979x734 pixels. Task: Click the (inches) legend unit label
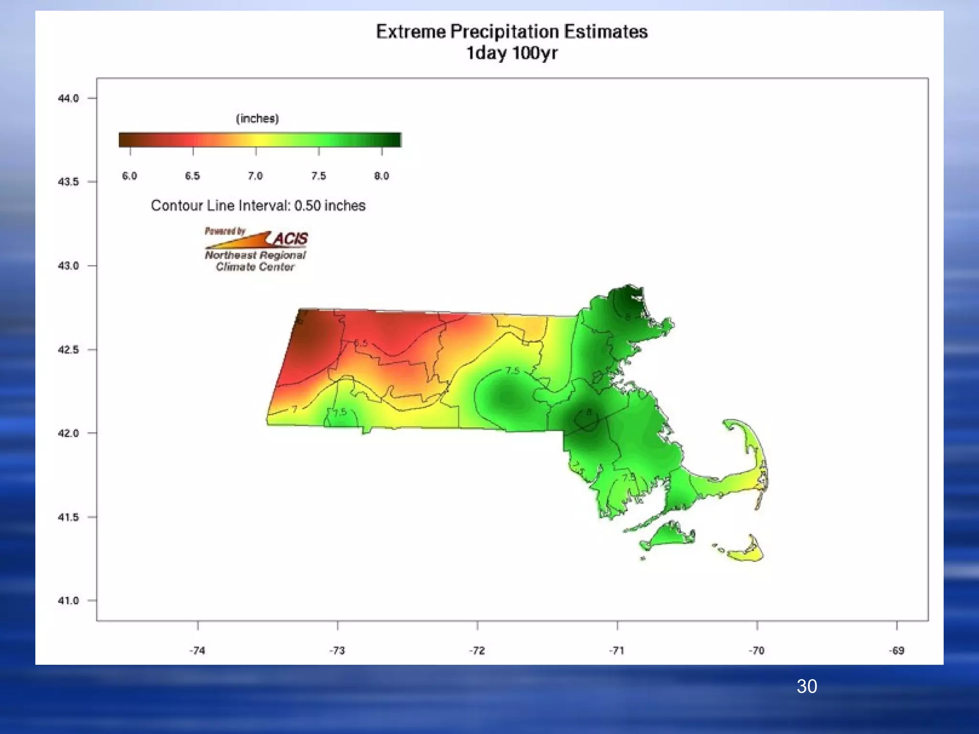pyautogui.click(x=257, y=119)
